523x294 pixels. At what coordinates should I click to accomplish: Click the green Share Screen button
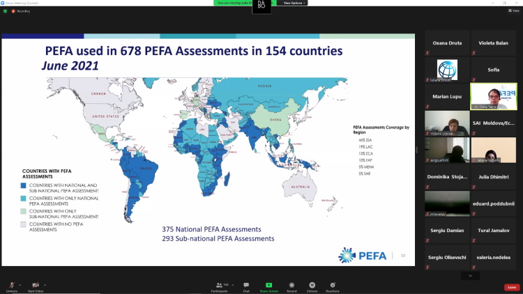coord(269,286)
